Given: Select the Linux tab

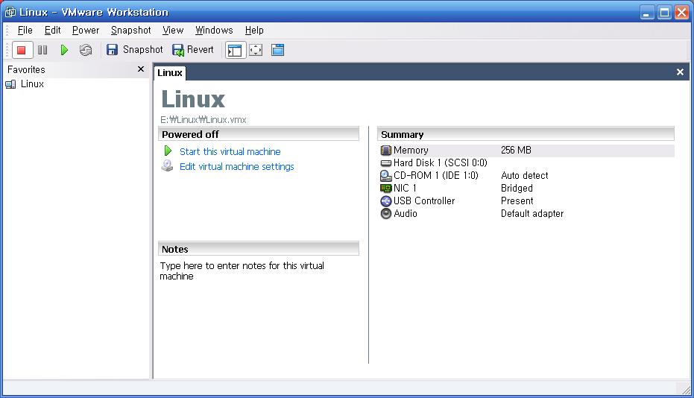Looking at the screenshot, I should 169,72.
